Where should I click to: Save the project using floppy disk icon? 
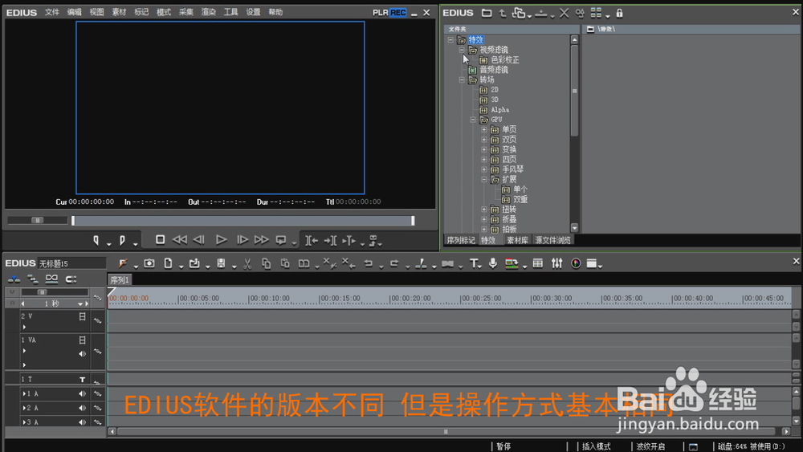(221, 263)
